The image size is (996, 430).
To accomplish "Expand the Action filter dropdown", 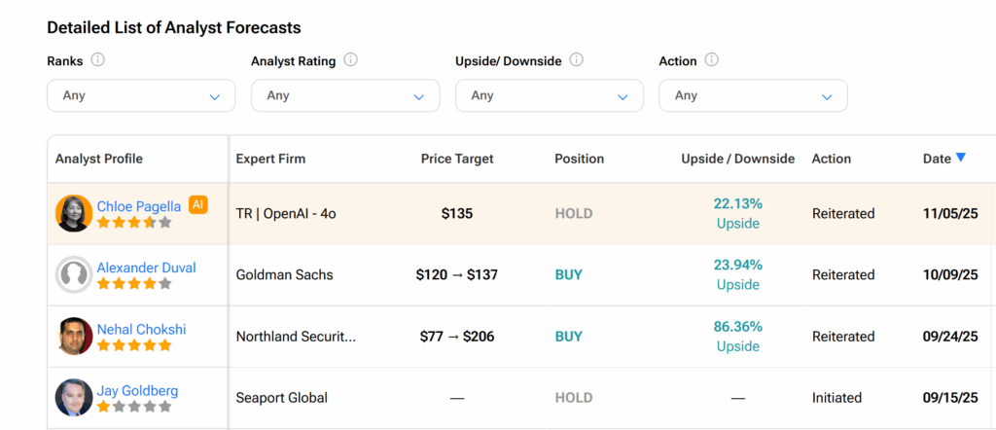I will [x=753, y=95].
